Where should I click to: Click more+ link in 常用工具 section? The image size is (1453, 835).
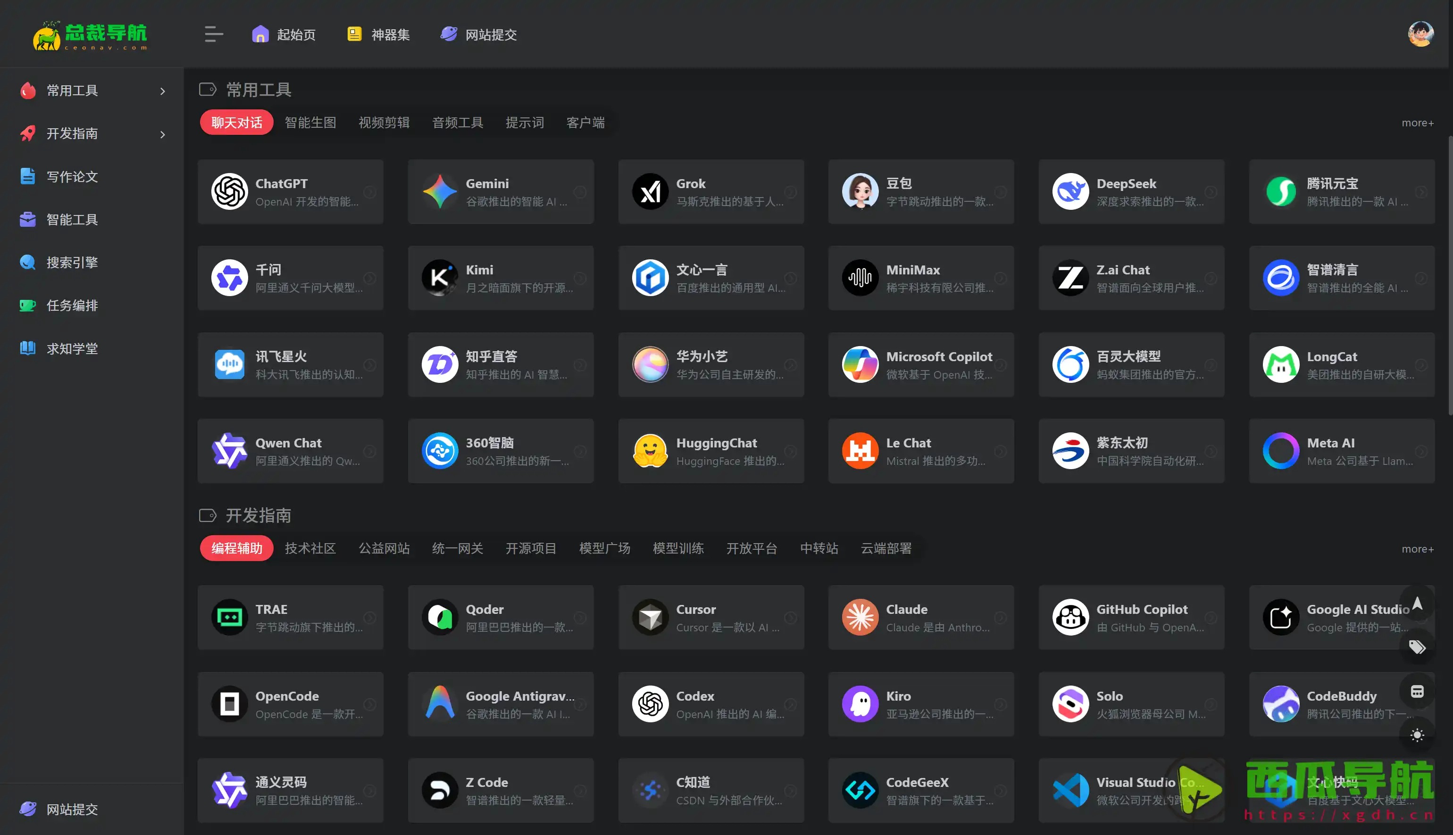tap(1418, 124)
